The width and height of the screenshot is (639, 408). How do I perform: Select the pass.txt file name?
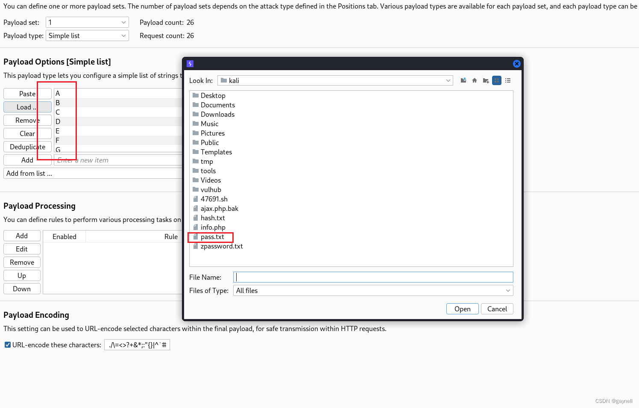click(x=212, y=237)
